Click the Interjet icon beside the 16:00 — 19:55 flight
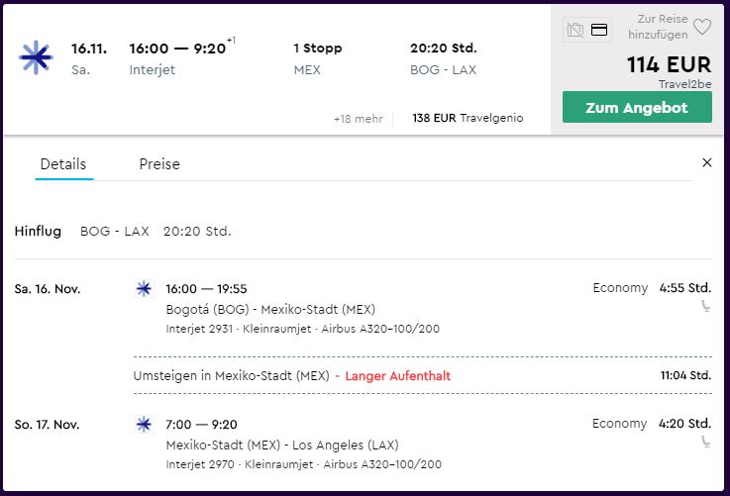The height and width of the screenshot is (496, 730). 144,288
